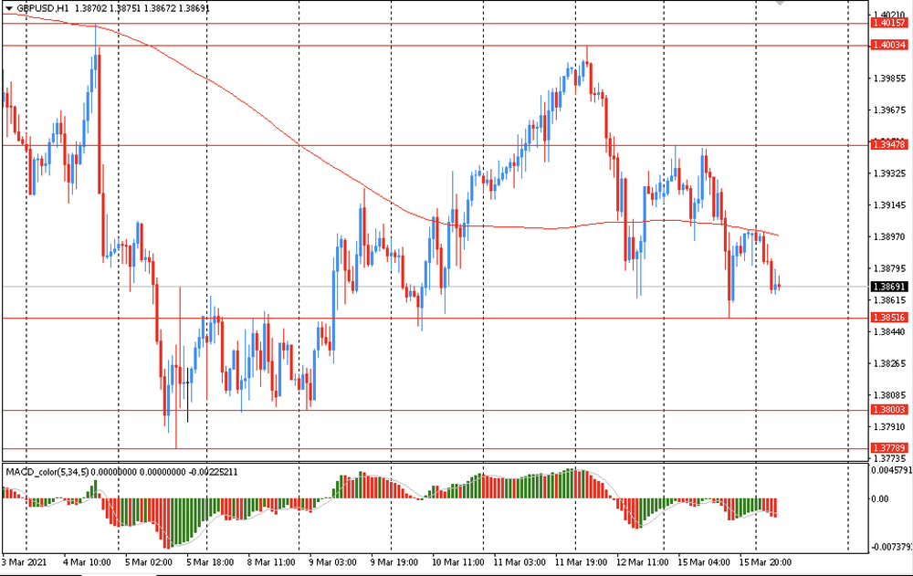Click the 4 Mar 10:00 time label
Viewport: 913px width, 576px height.
[x=87, y=562]
